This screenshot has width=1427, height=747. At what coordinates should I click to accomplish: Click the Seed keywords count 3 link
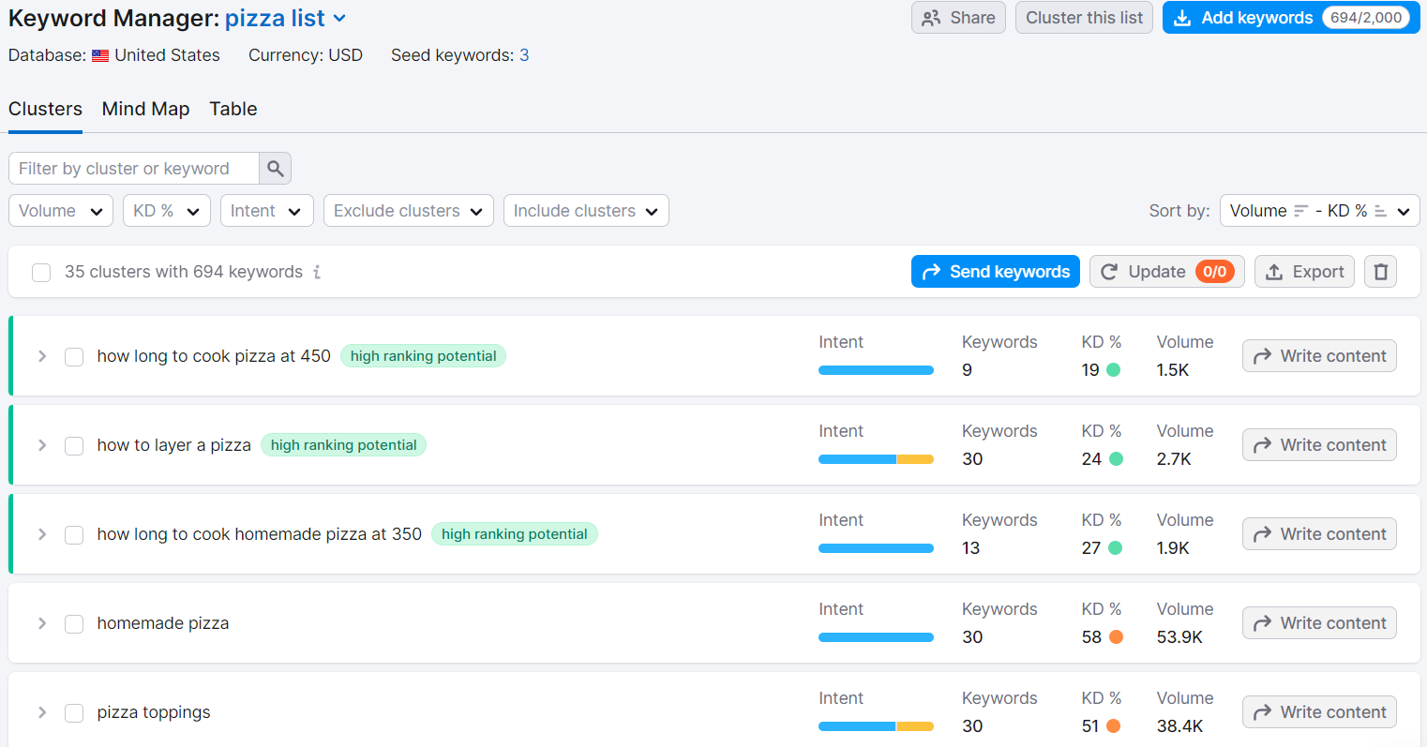(x=524, y=55)
